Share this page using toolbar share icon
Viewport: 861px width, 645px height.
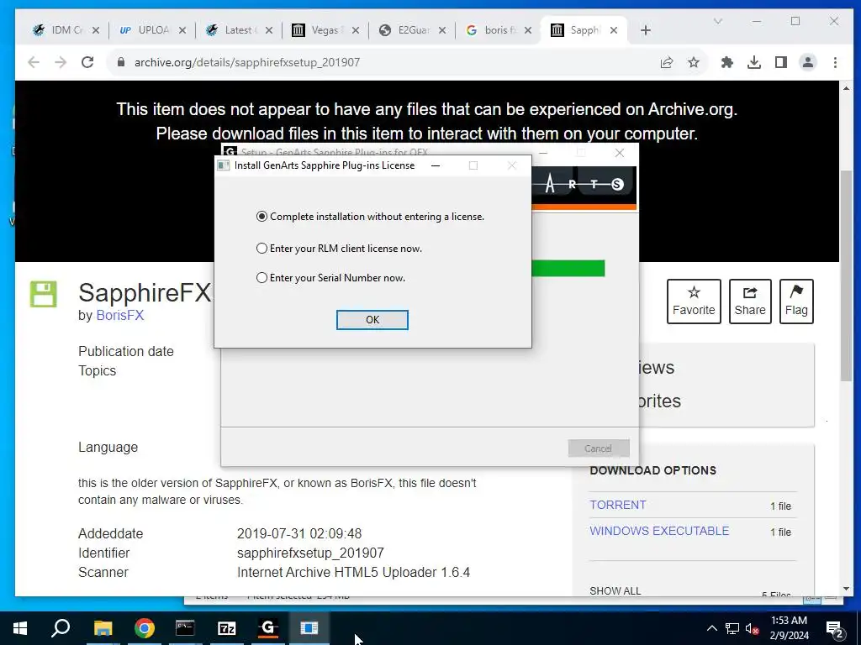click(667, 62)
